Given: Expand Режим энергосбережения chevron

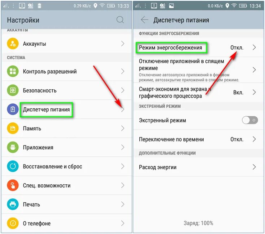Looking at the screenshot, I should (254, 47).
